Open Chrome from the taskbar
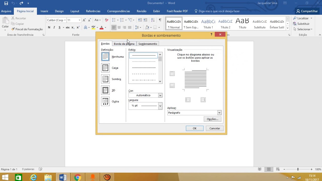Screen dimensions: 322x181 point(77,177)
